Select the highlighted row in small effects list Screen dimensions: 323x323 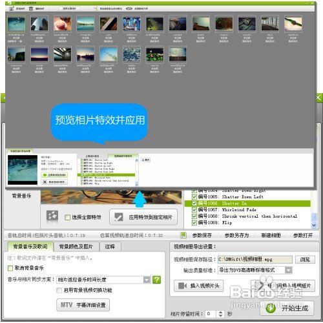click(x=106, y=175)
